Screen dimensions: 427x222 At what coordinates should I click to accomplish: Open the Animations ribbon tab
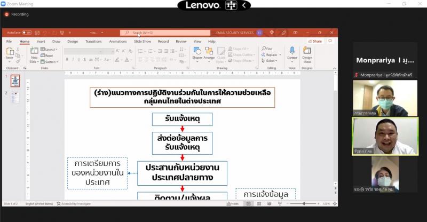[118, 42]
